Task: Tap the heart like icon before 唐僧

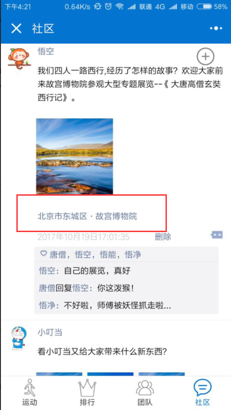Action: coord(43,253)
